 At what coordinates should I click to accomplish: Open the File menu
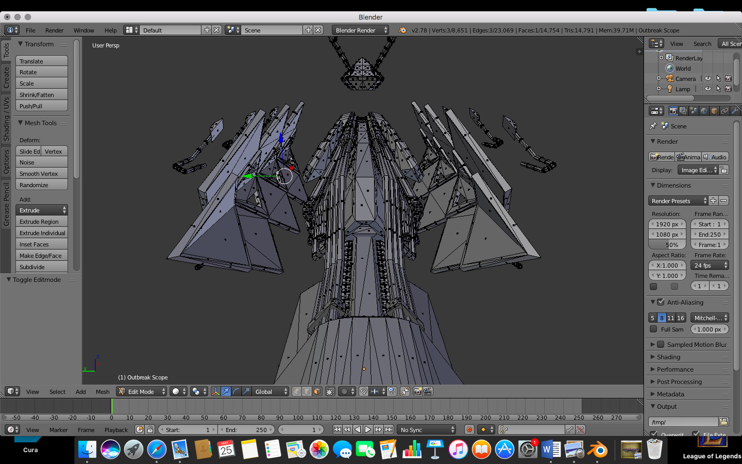pos(30,30)
